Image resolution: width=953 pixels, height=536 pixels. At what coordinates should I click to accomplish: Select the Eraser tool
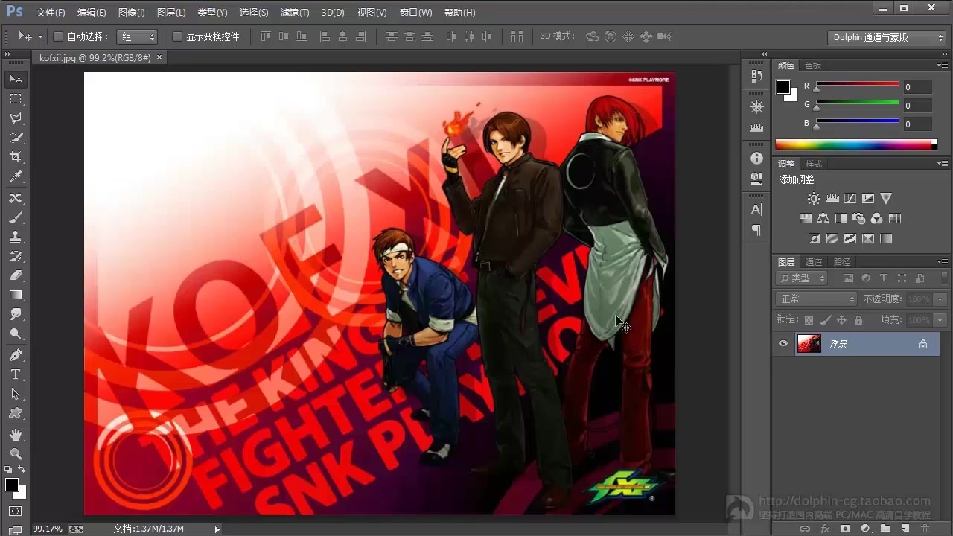pos(16,275)
